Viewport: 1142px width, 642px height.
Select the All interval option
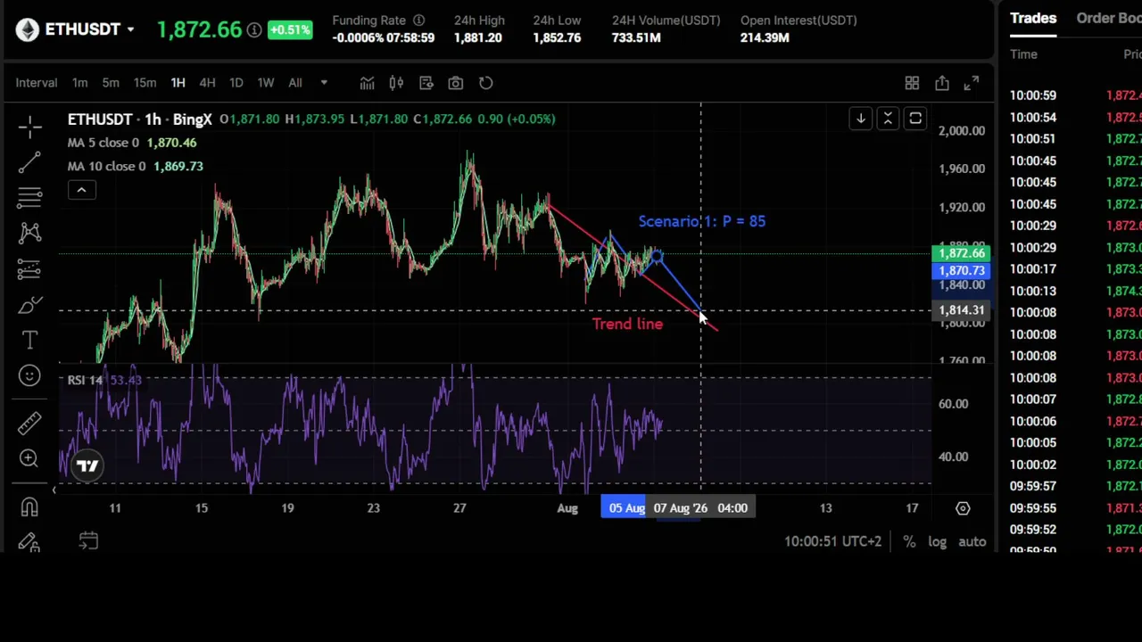click(295, 83)
